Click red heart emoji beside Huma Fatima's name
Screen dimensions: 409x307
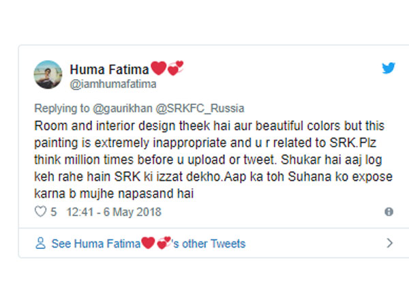click(x=158, y=69)
